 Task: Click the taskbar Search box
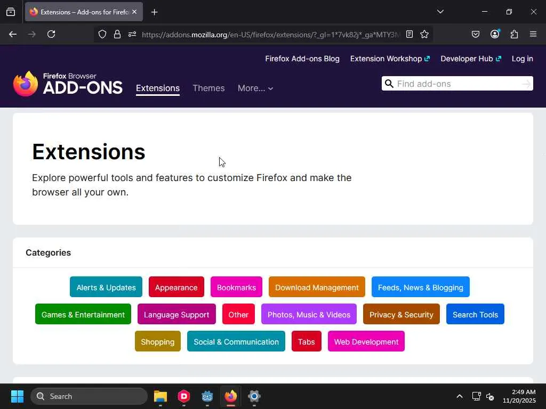pos(89,396)
